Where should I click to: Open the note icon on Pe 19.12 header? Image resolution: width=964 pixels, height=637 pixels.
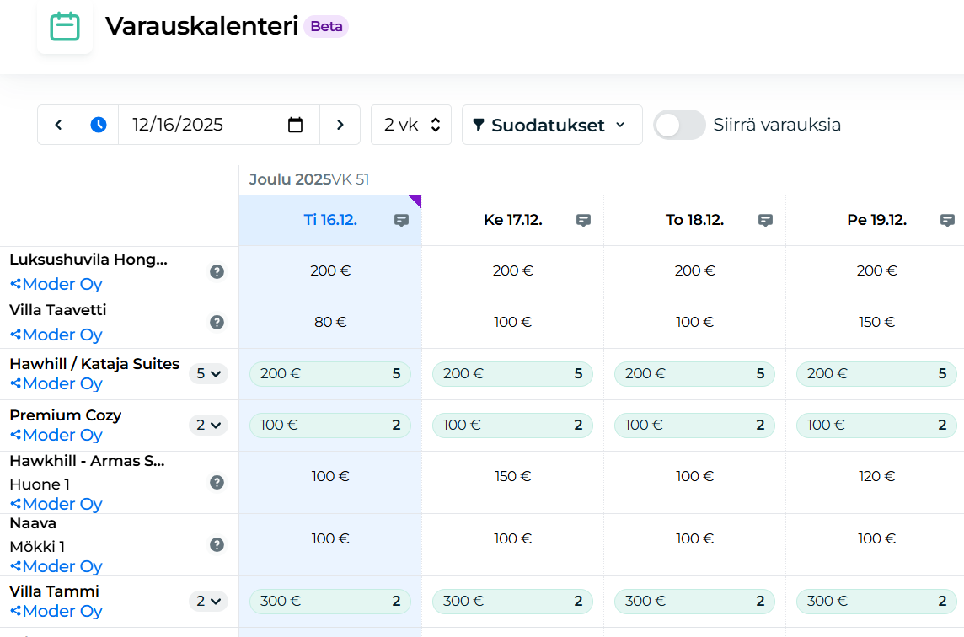(x=948, y=220)
